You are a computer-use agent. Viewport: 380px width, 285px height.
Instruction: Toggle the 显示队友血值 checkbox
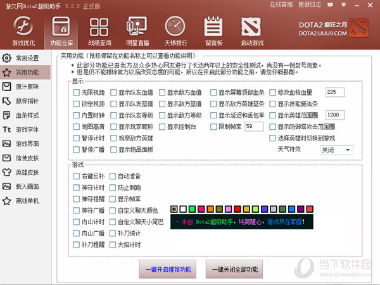113,92
